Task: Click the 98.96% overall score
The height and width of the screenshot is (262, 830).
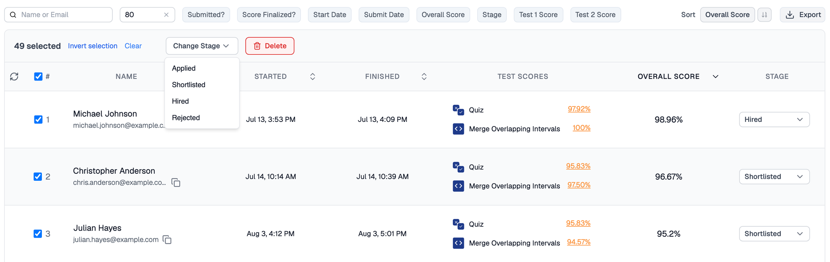Action: coord(669,120)
